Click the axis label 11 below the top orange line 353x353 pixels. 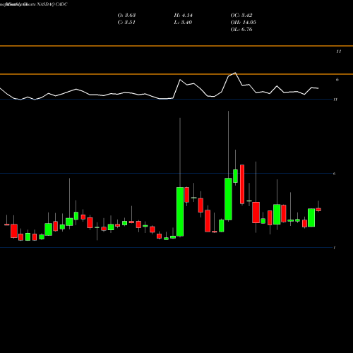[x=339, y=52]
